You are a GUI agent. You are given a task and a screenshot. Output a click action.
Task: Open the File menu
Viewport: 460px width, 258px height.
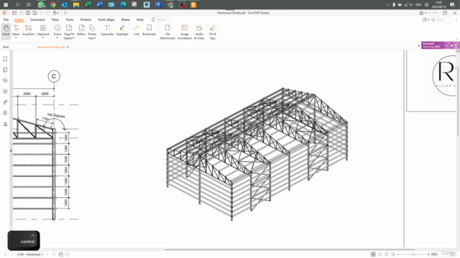(6, 19)
